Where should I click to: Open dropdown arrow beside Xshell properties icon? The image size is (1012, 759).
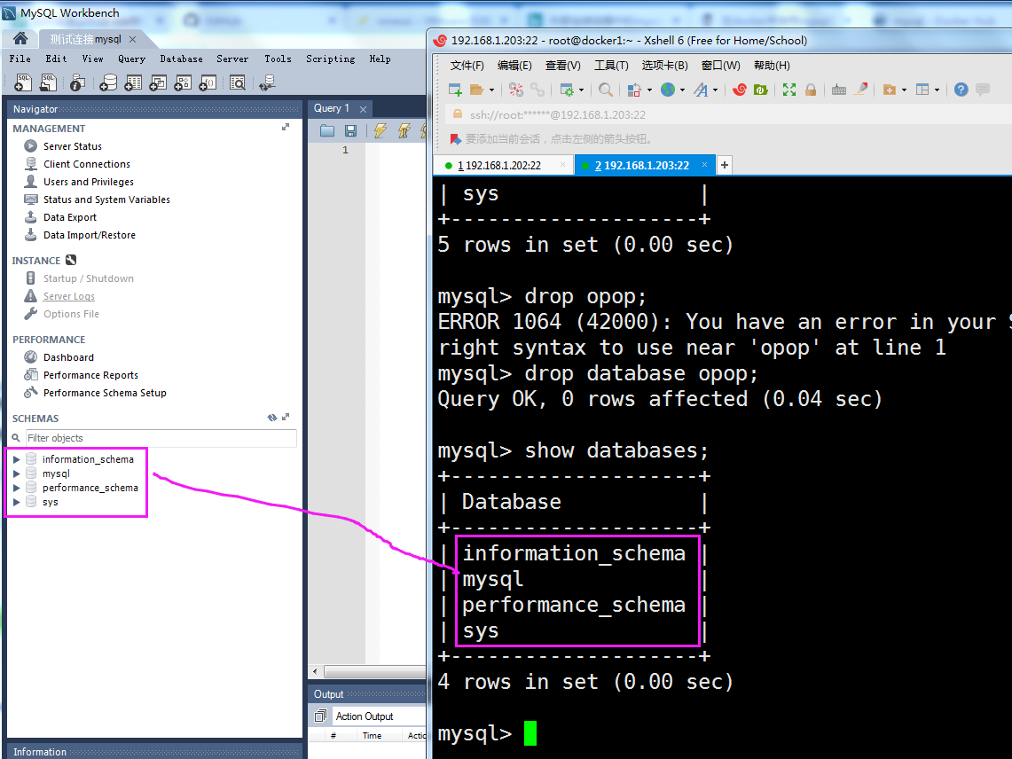pos(582,90)
